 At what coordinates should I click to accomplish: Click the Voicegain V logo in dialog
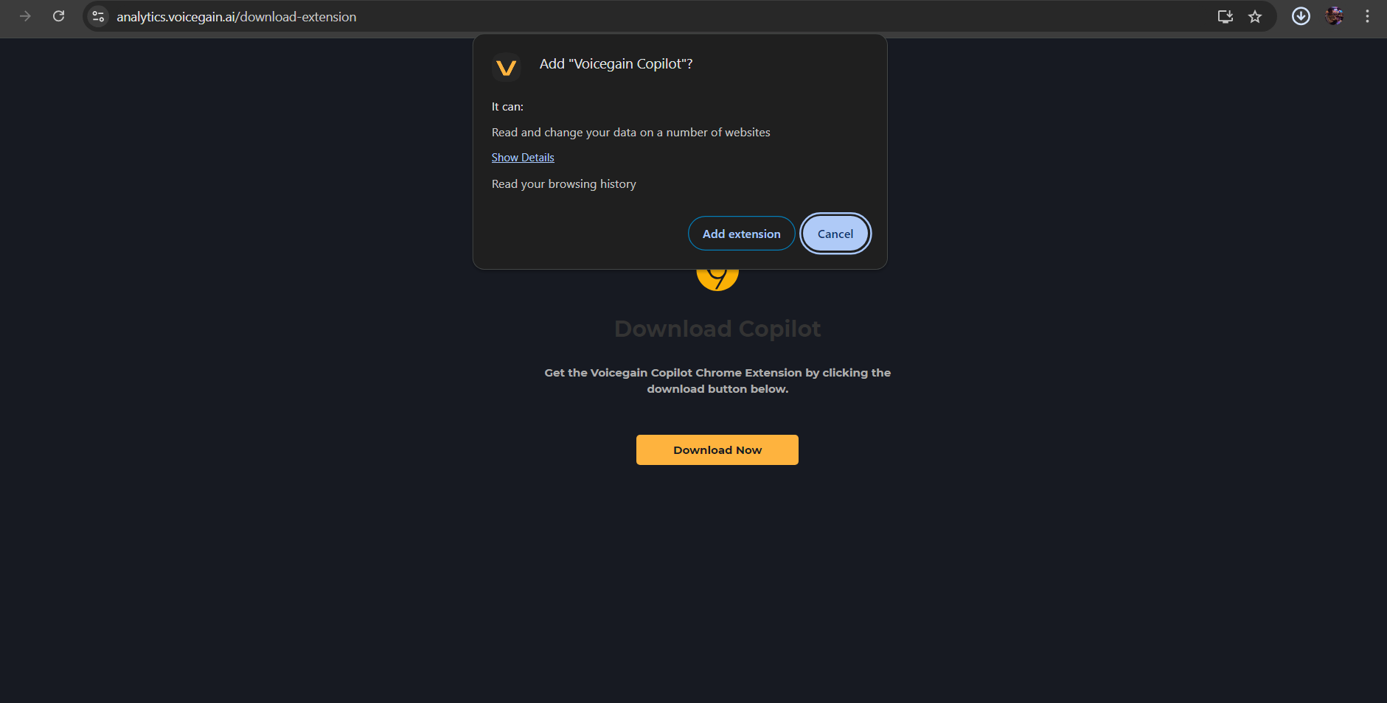click(506, 68)
